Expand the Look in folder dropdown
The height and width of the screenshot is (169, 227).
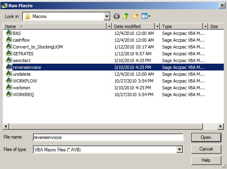(107, 16)
